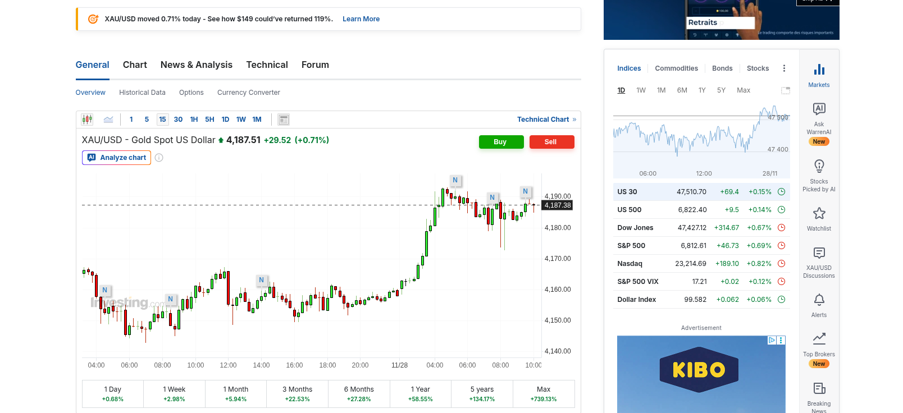Switch to the News & Analysis tab
Screen dimensions: 903x413
pyautogui.click(x=196, y=65)
